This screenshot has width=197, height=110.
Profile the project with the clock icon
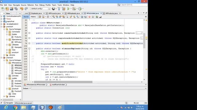pos(80,9)
